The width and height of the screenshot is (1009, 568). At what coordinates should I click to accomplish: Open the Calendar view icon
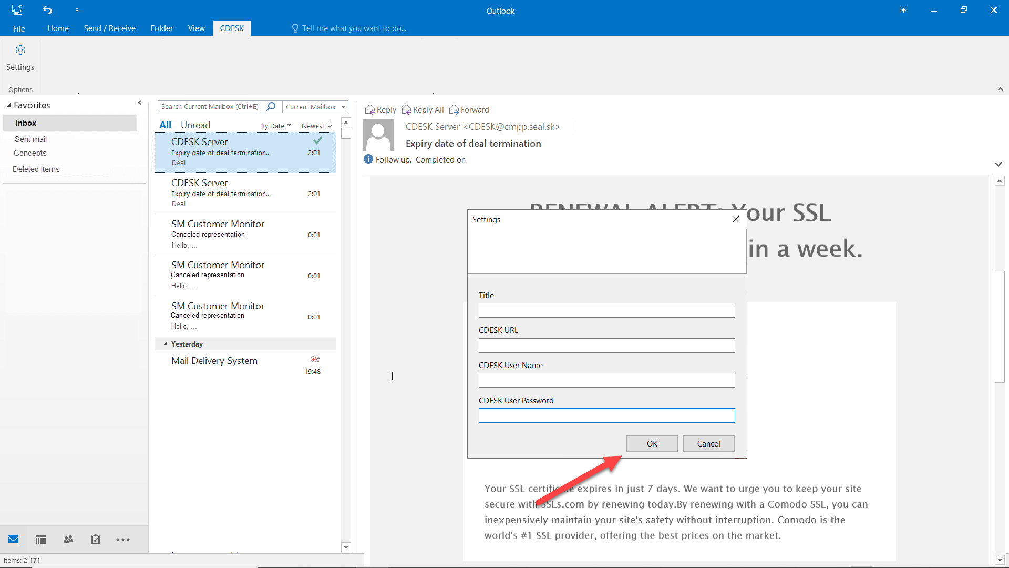(x=40, y=540)
